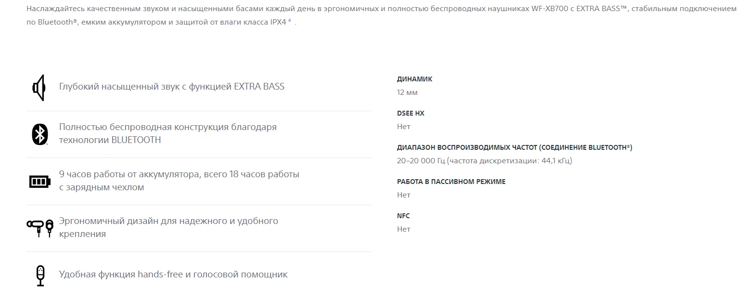This screenshot has width=747, height=301.
Task: Click the Bluetooth frequency range heading
Action: point(515,147)
